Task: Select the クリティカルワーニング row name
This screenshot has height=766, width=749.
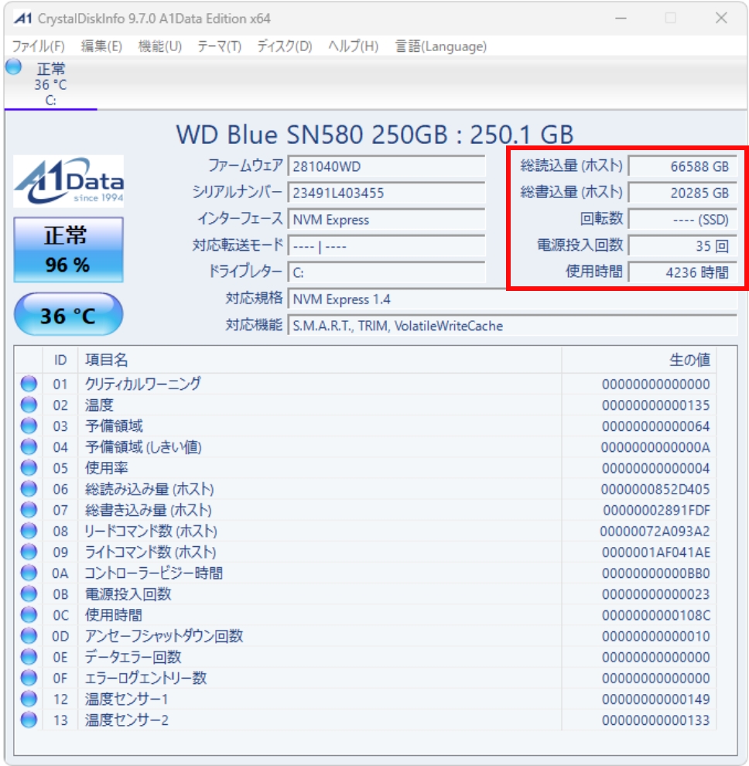Action: (142, 384)
